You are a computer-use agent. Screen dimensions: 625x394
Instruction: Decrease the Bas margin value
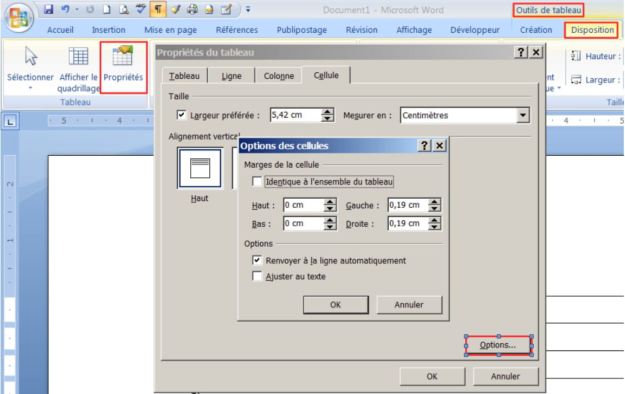(x=330, y=227)
